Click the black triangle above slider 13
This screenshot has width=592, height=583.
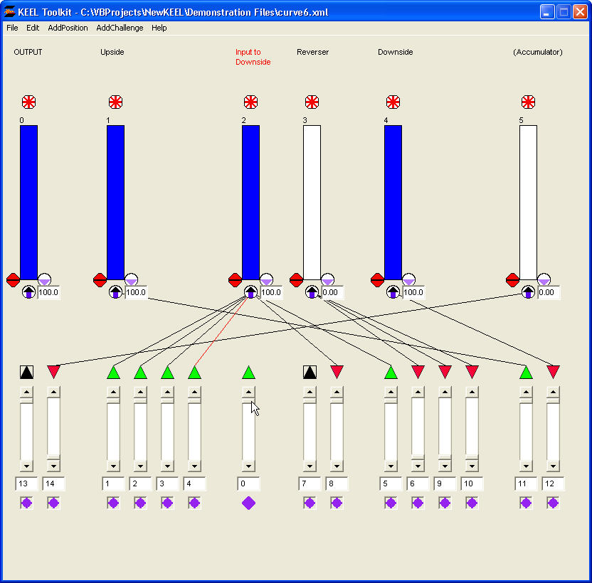coord(27,372)
